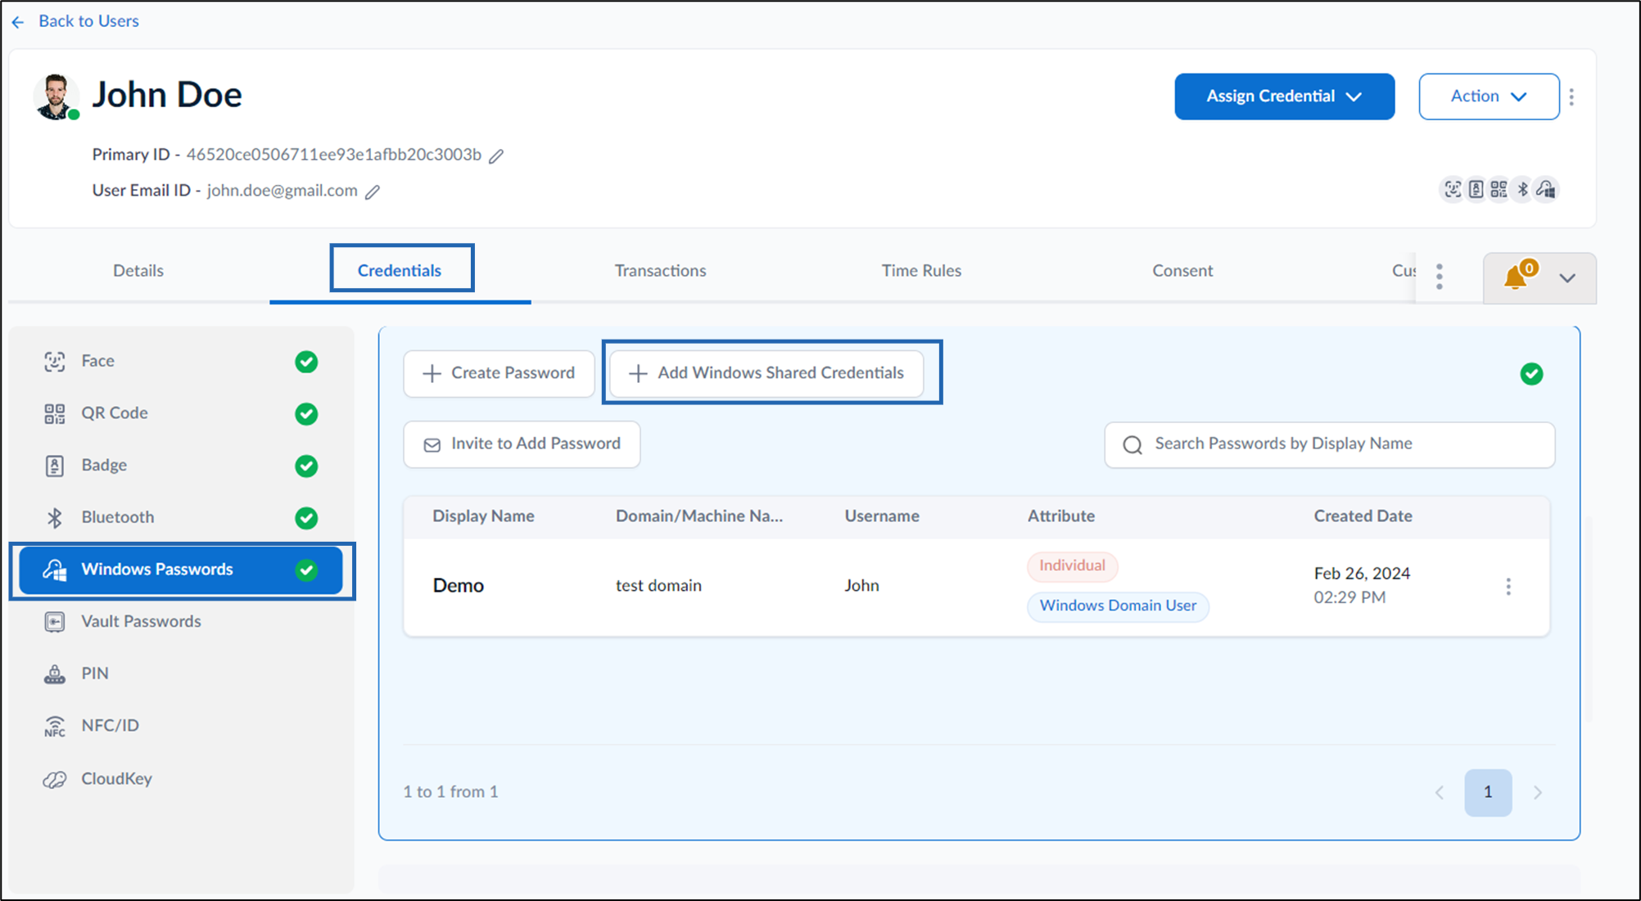The width and height of the screenshot is (1641, 901).
Task: Show more tabs via vertical dots
Action: coord(1439,277)
